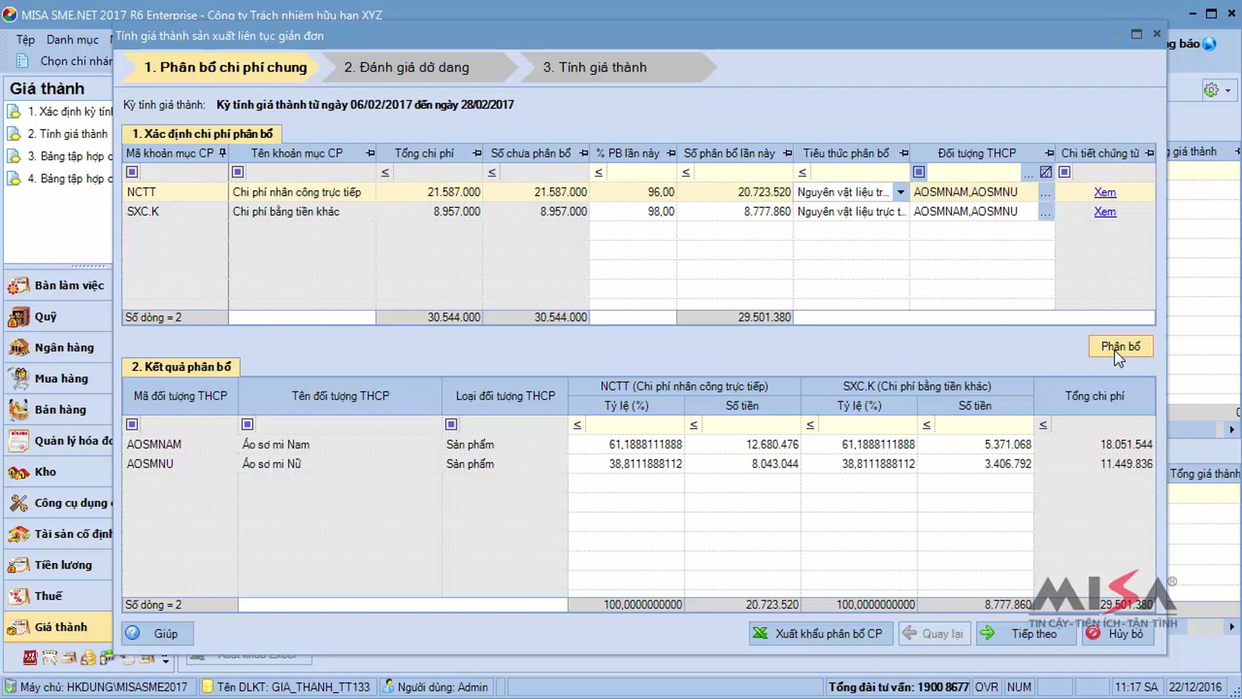The height and width of the screenshot is (699, 1242).
Task: Click filter operator icon under Mã khoản mục CP
Action: click(x=132, y=172)
